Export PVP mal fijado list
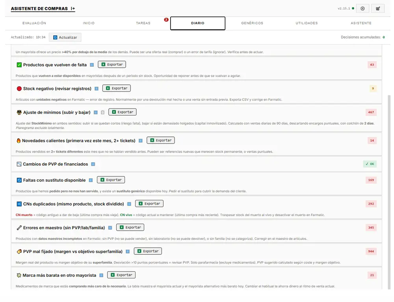 [x=148, y=251]
